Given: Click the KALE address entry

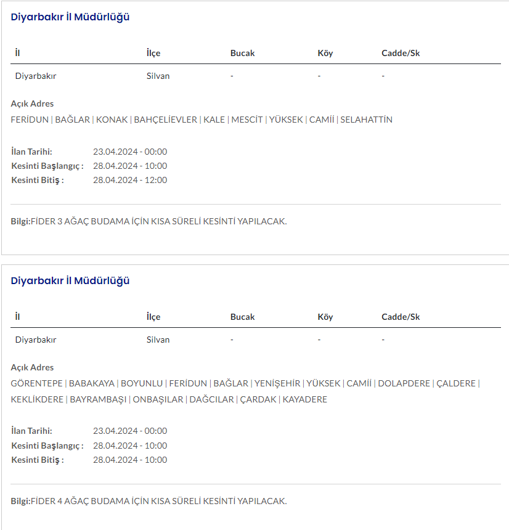Looking at the screenshot, I should (214, 120).
